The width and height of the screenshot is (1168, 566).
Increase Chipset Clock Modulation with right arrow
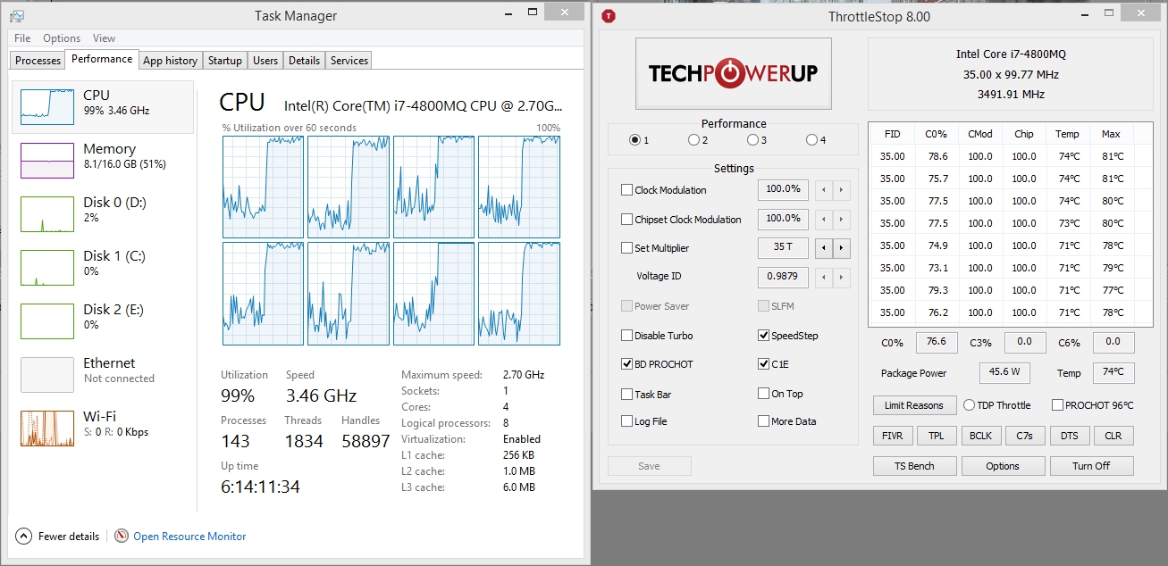tap(842, 219)
